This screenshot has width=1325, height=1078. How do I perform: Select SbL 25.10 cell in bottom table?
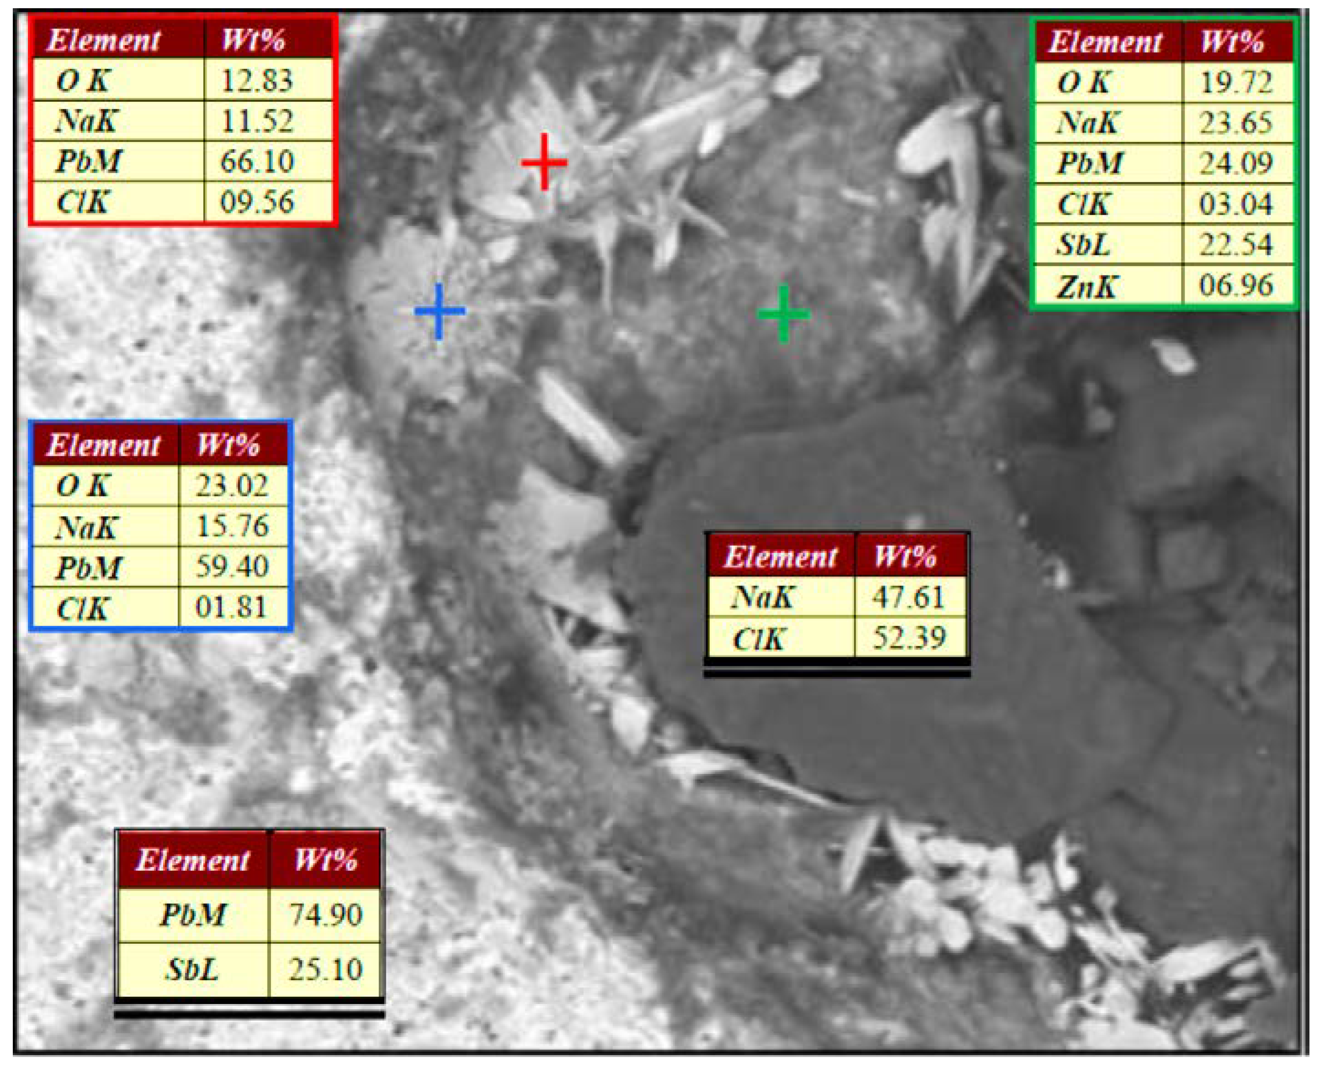pyautogui.click(x=325, y=969)
